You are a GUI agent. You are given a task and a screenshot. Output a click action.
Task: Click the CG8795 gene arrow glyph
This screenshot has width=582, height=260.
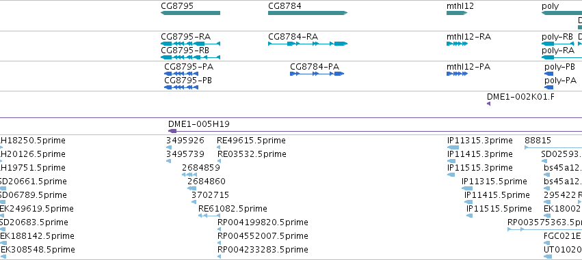click(190, 13)
